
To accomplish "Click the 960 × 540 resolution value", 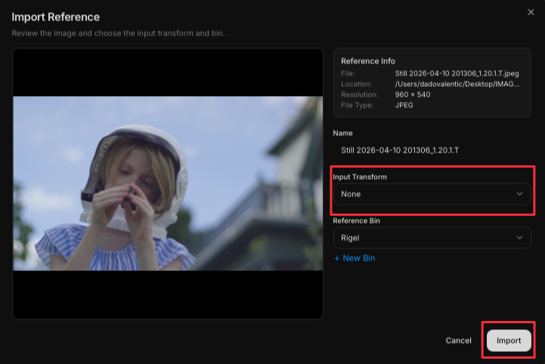I will click(413, 94).
